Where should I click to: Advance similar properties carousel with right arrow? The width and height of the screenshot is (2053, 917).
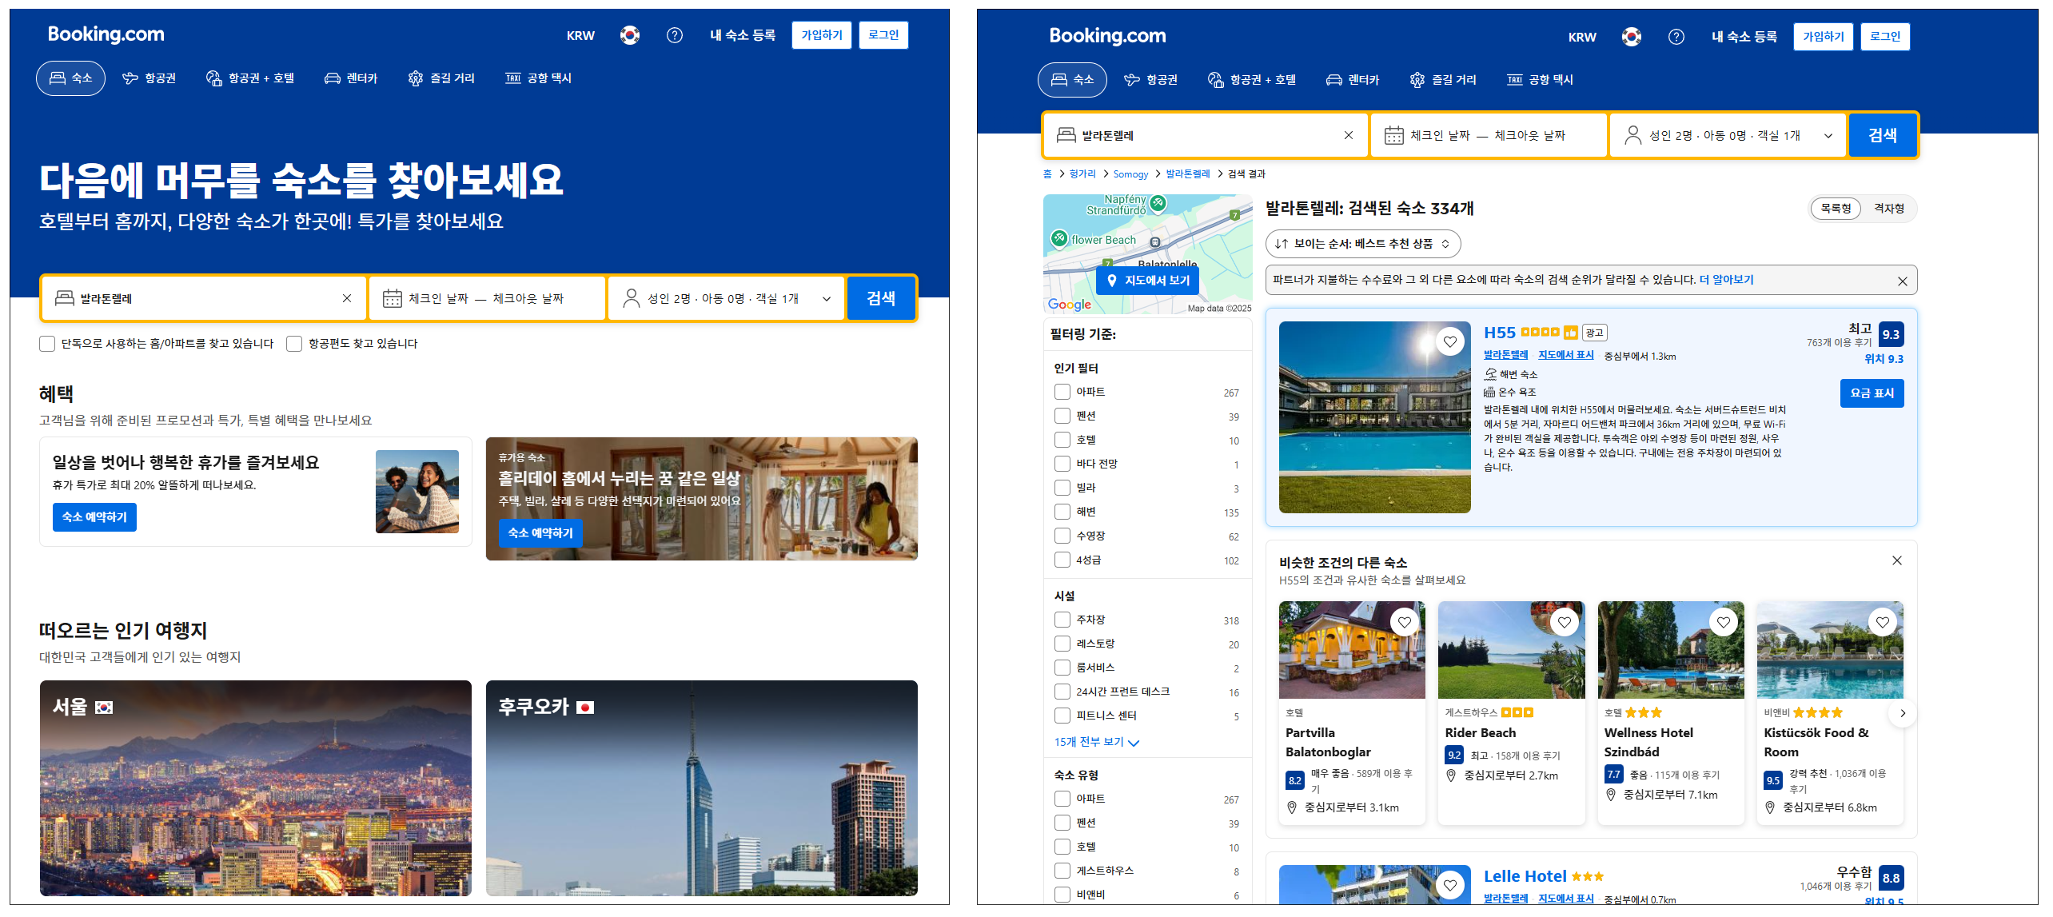(x=1902, y=713)
